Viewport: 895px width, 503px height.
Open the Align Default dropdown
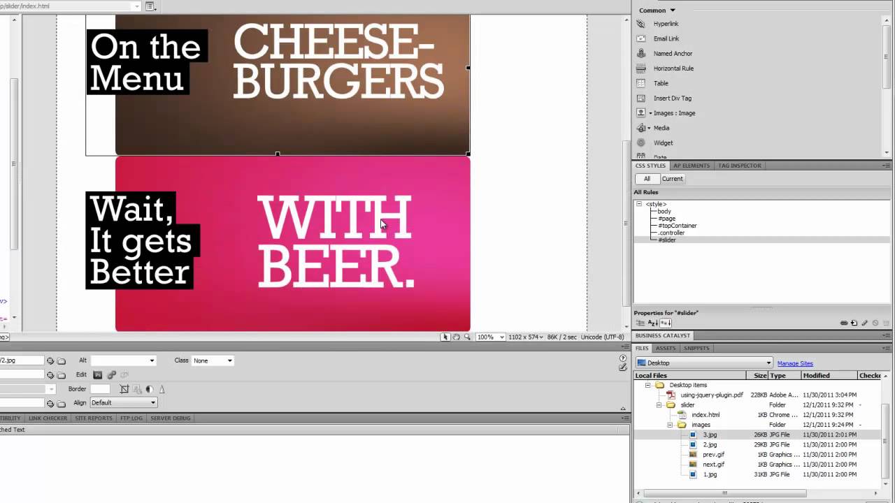tap(123, 402)
